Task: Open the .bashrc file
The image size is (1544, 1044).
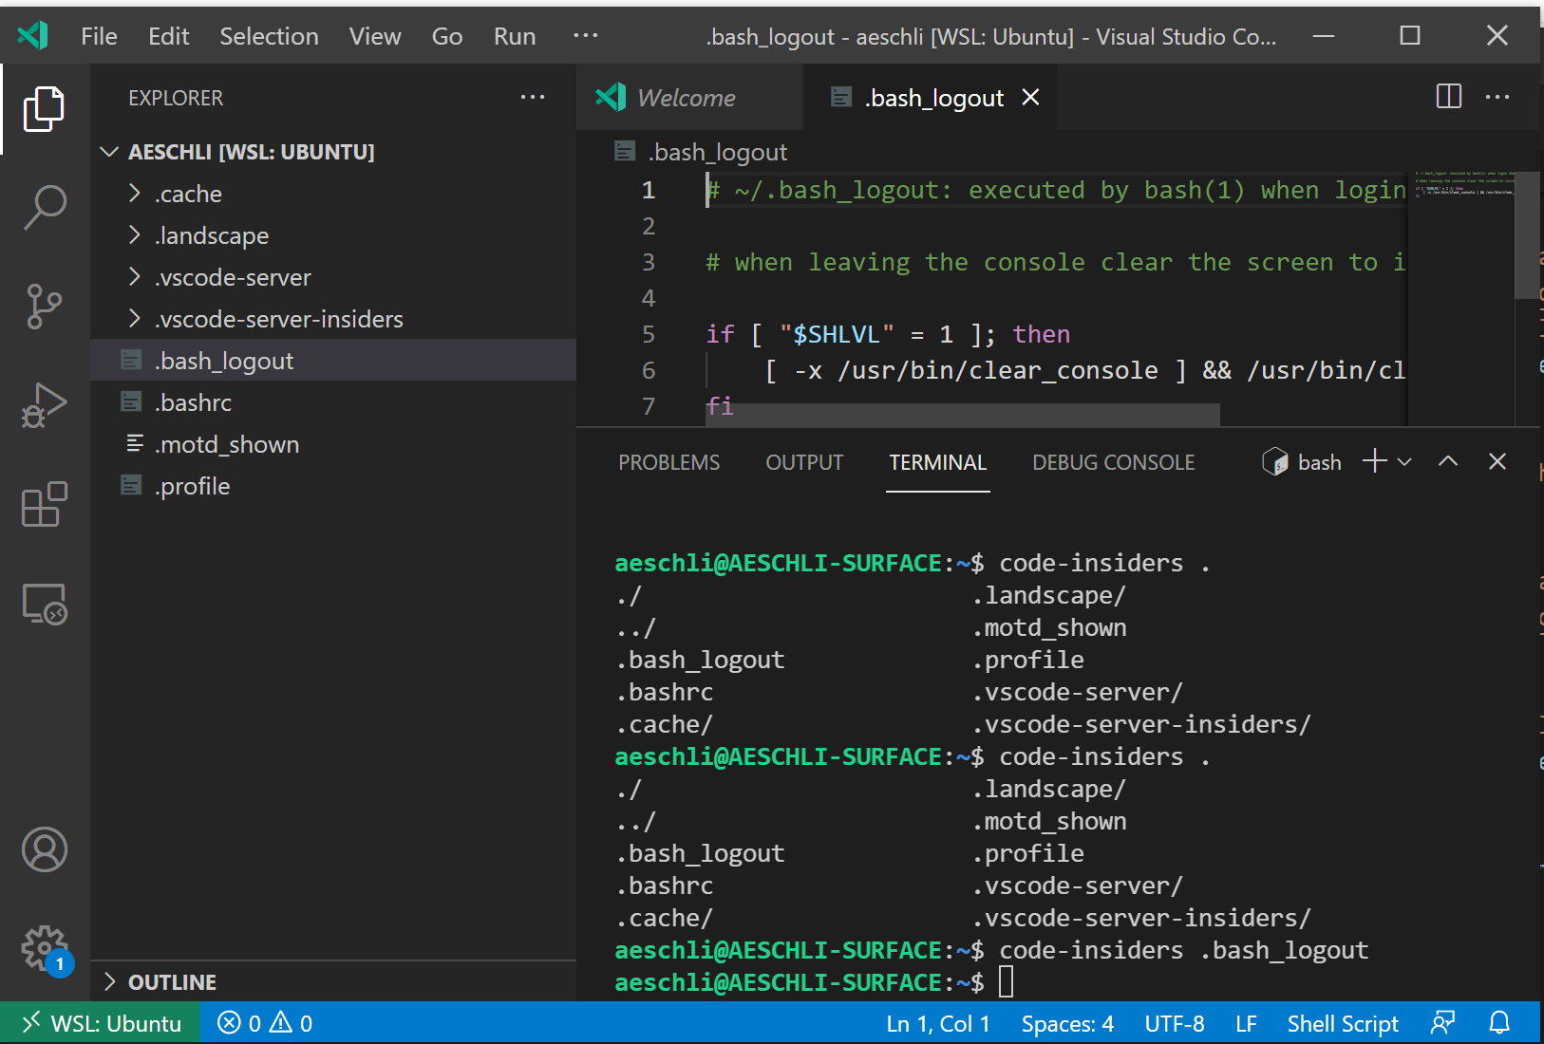Action: [x=333, y=402]
